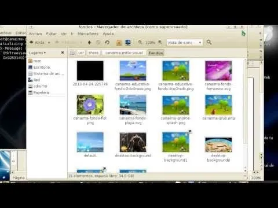278x208 pixels.
Task: Open Editar menu in the terminal window
Action: pyautogui.click(x=20, y=33)
